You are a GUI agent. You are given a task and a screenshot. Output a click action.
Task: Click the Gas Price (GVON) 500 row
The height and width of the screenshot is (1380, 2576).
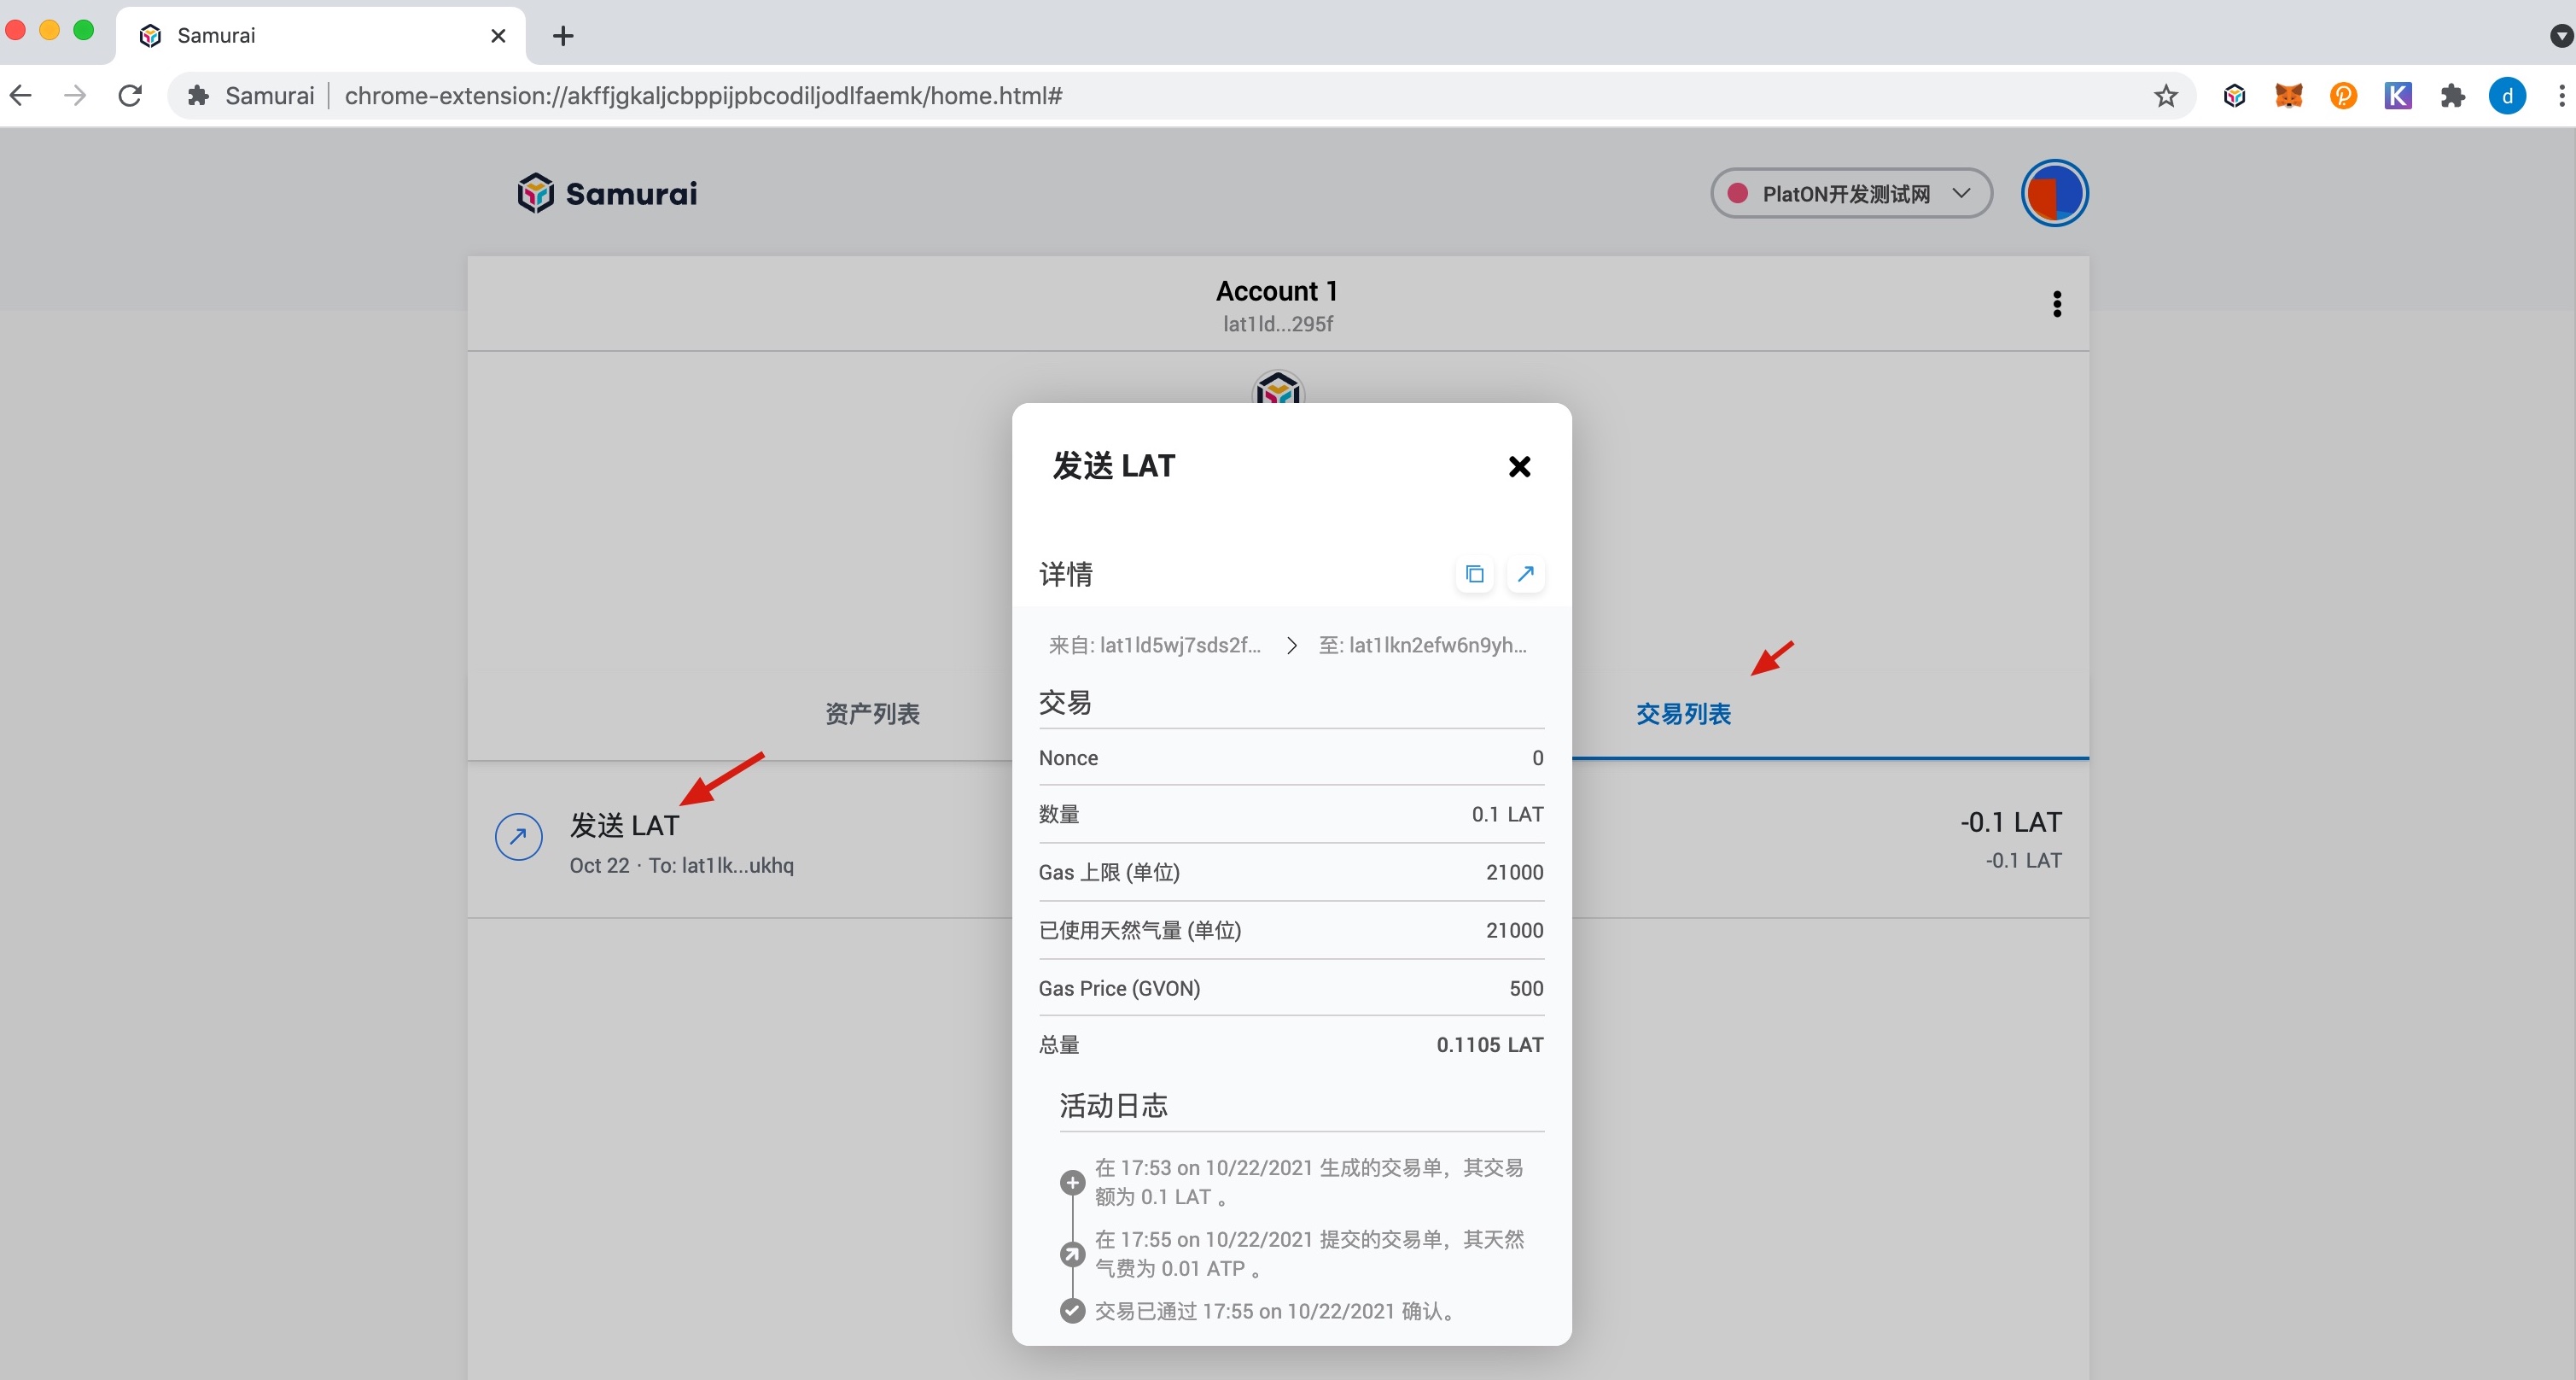coord(1291,989)
